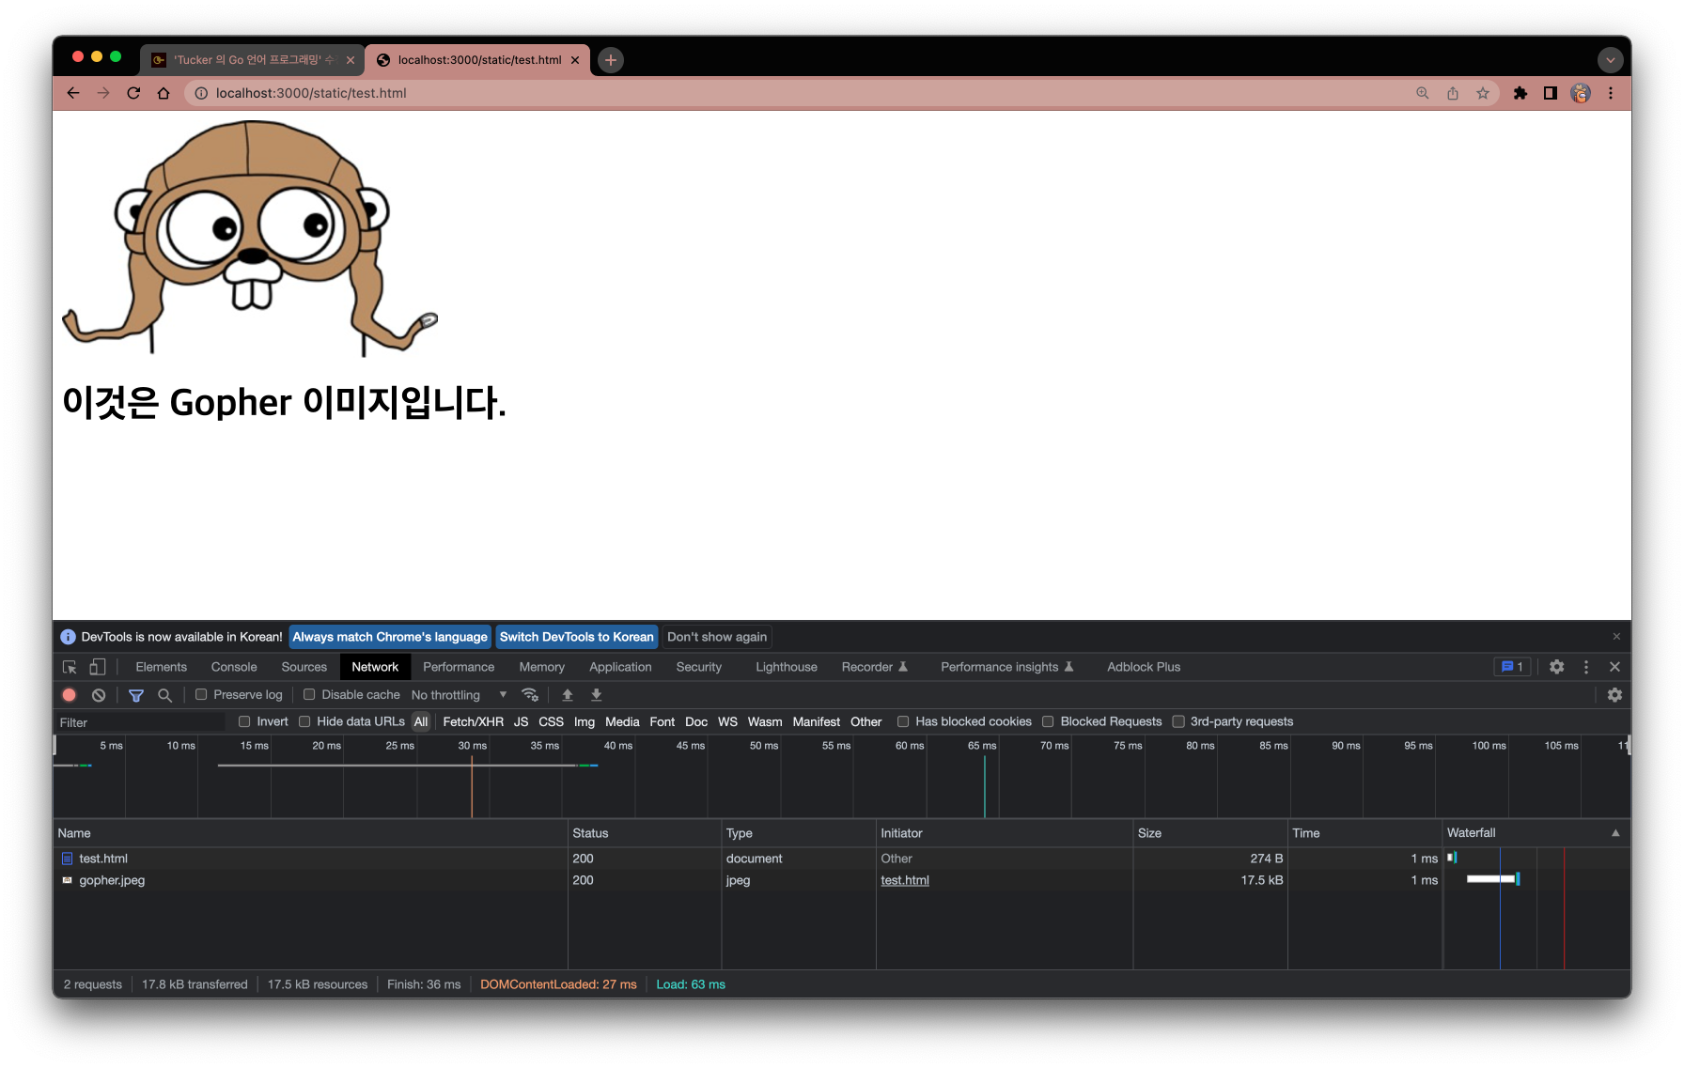
Task: Enable the Disable cache checkbox
Action: tap(309, 695)
